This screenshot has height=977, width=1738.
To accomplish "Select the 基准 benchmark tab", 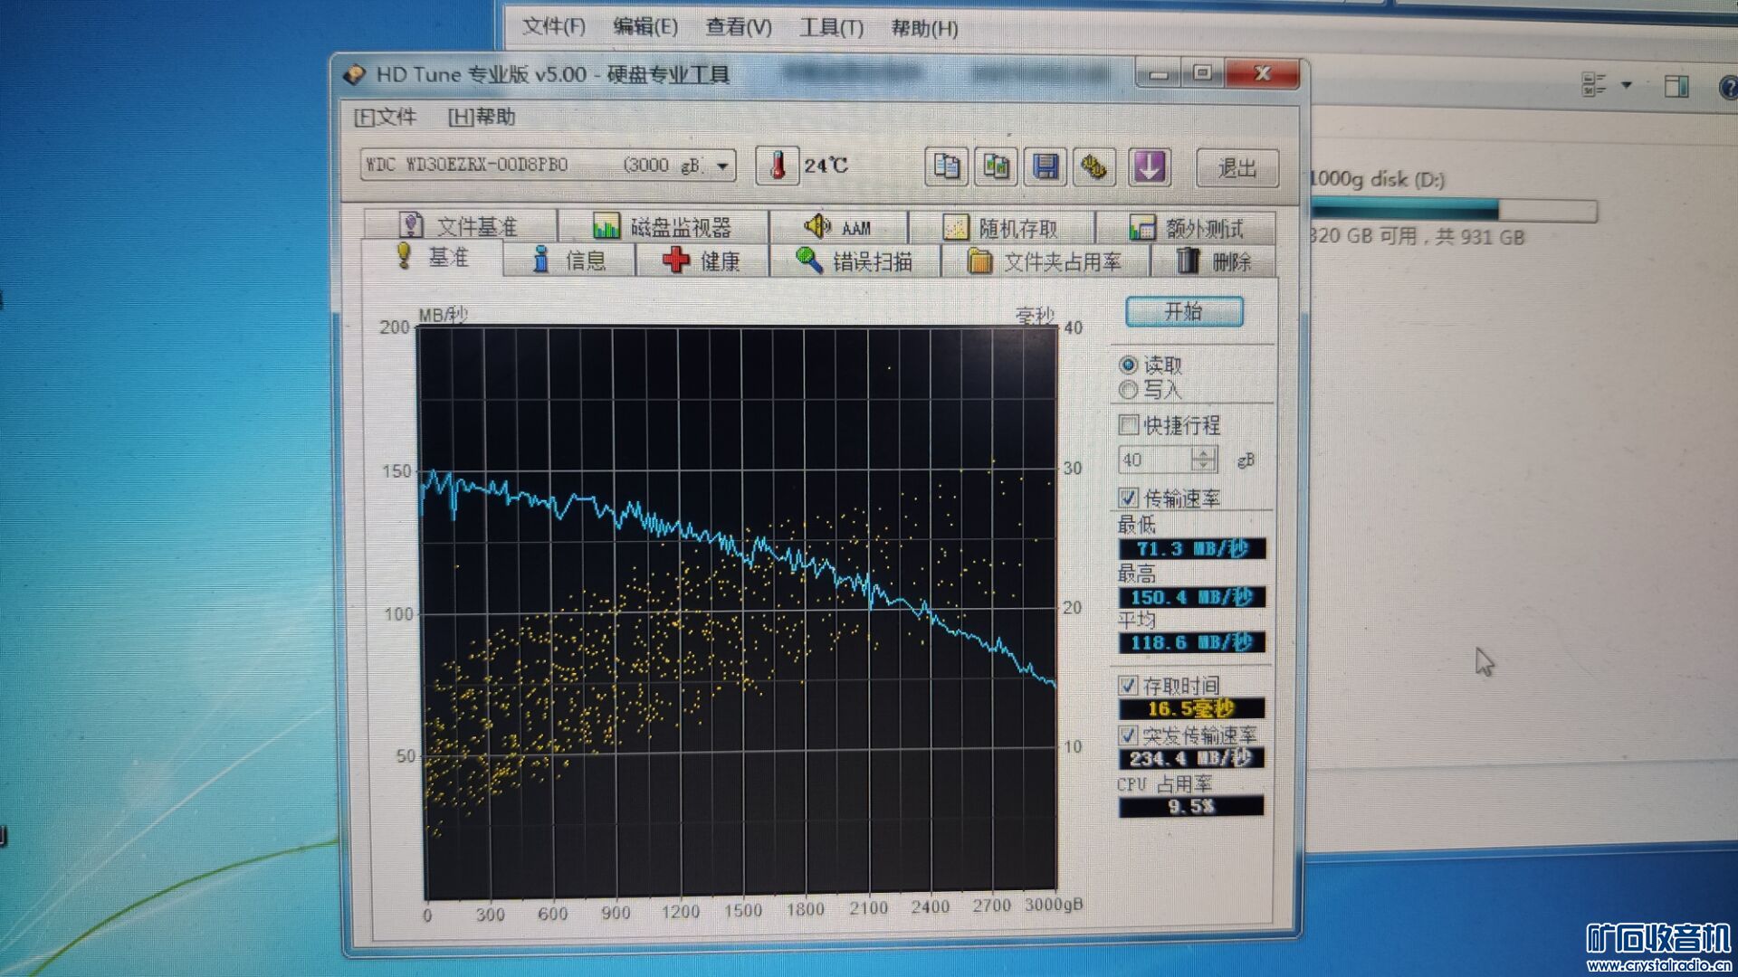I will (433, 258).
